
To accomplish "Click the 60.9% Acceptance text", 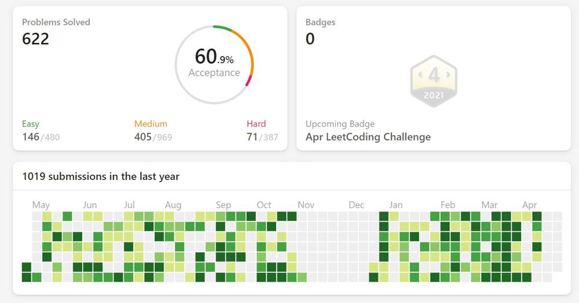I will click(x=214, y=63).
